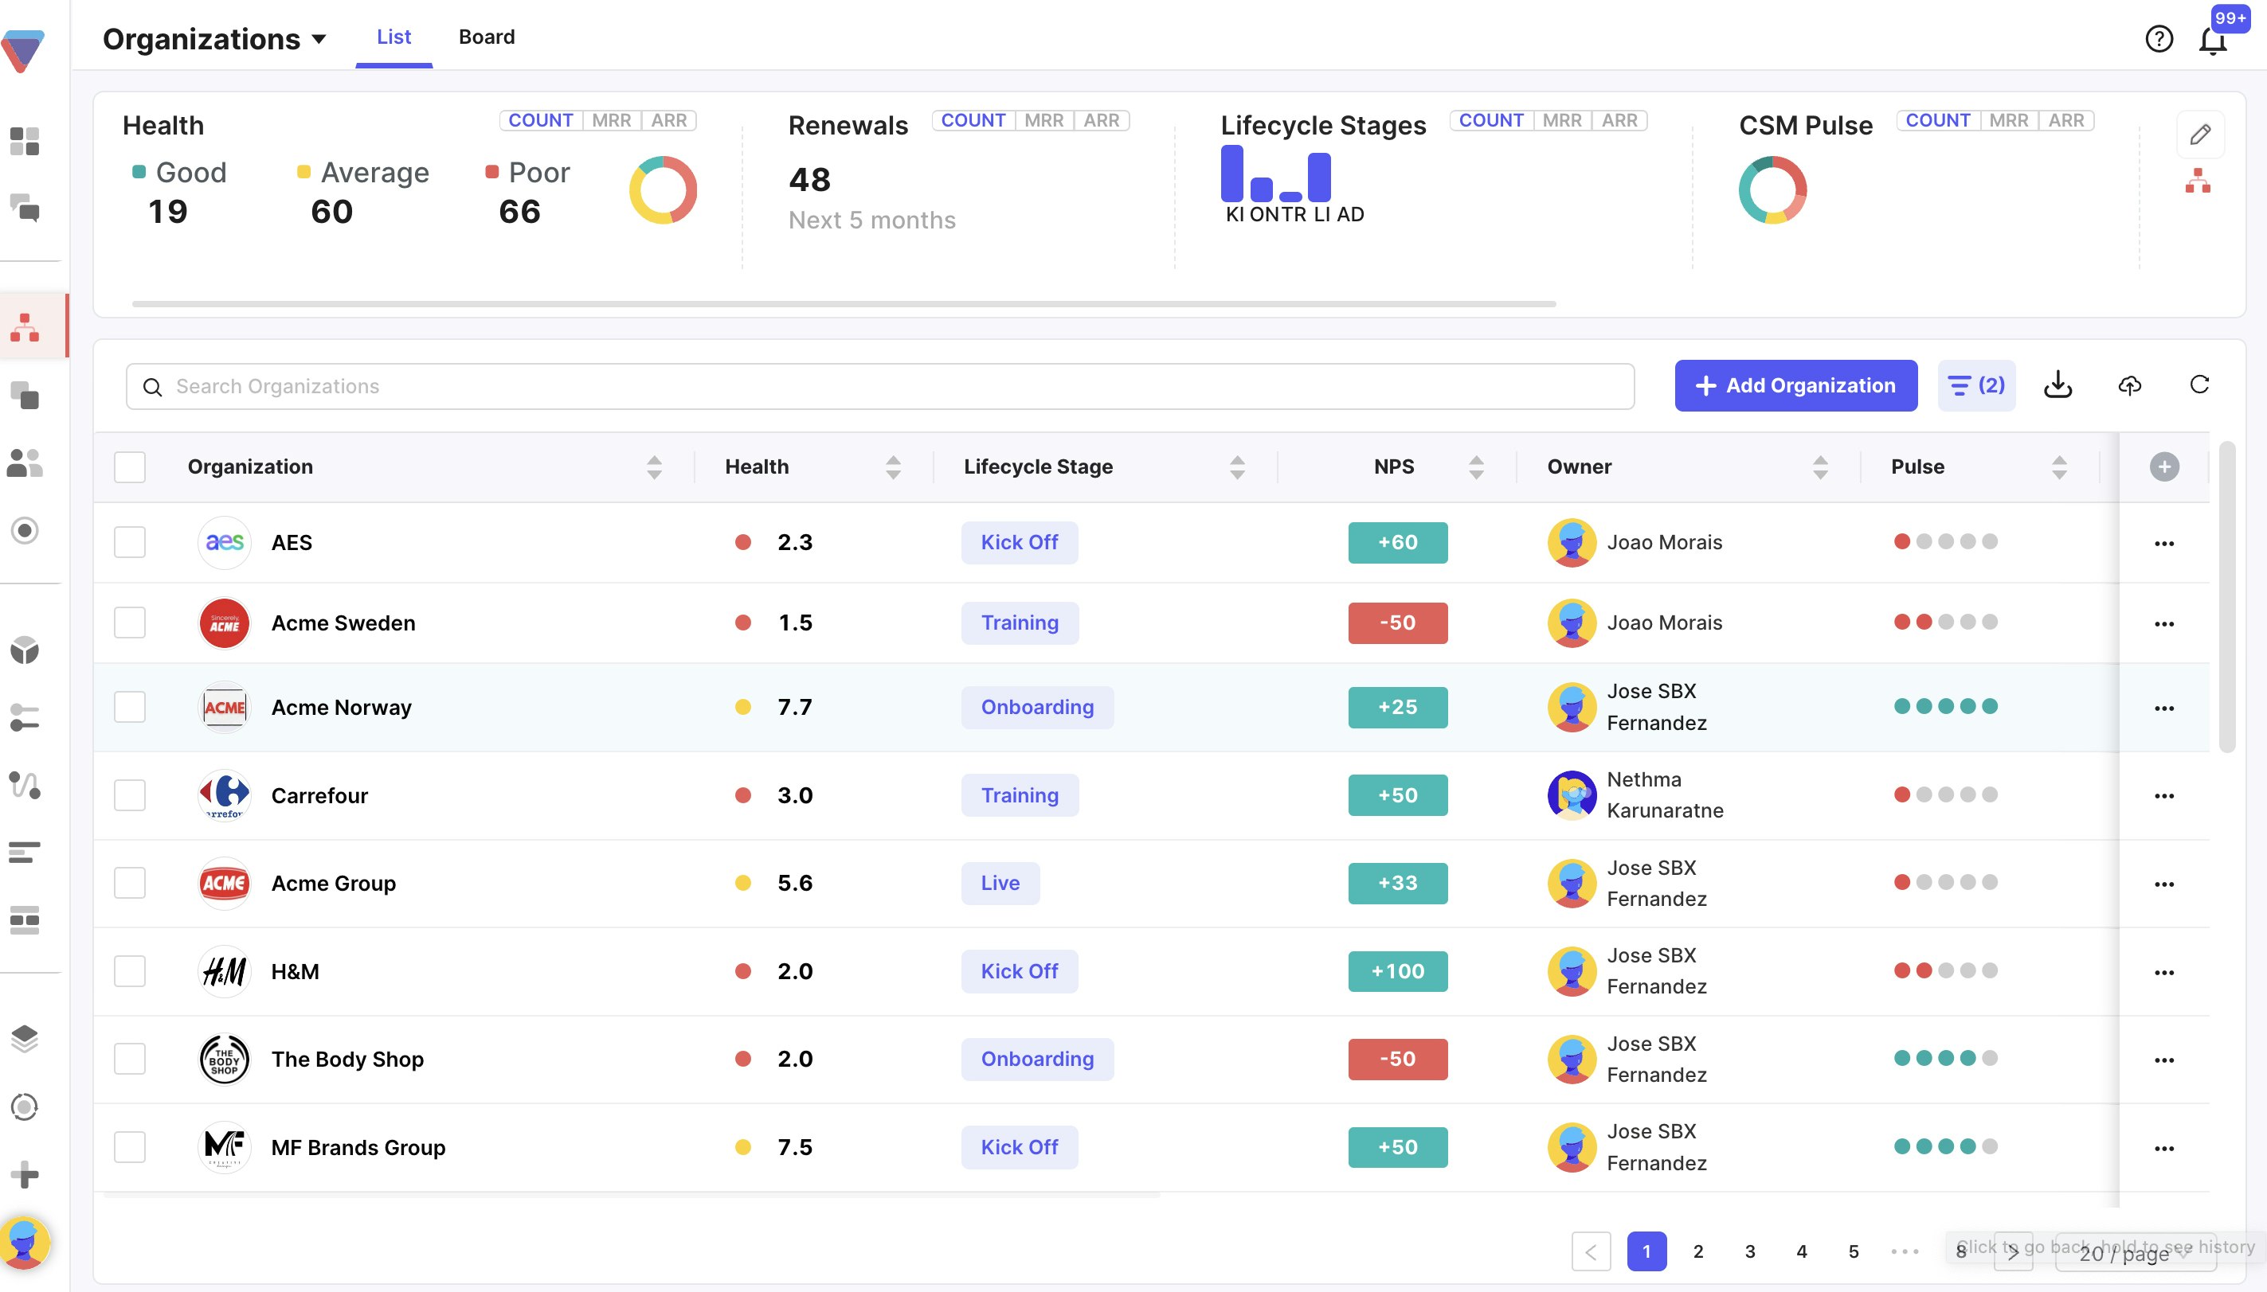This screenshot has height=1292, width=2267.
Task: Open the help question mark icon
Action: pyautogui.click(x=2159, y=39)
